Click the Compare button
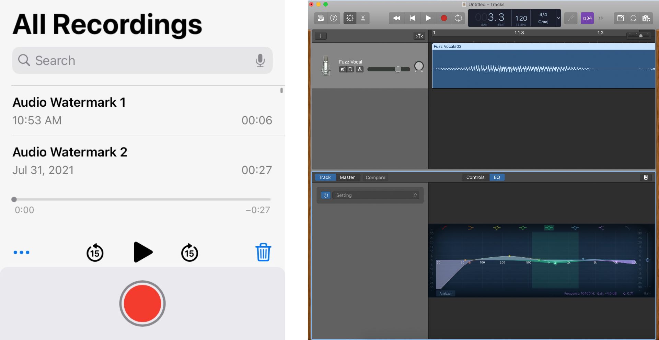 (375, 177)
